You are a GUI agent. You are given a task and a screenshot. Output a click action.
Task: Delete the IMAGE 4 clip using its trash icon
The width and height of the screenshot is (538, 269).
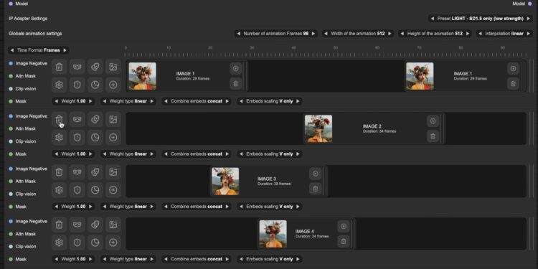pos(344,241)
